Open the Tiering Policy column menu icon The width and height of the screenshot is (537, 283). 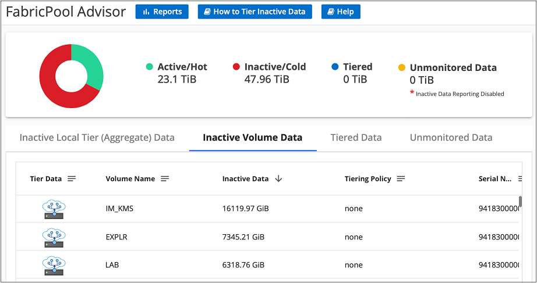(401, 179)
